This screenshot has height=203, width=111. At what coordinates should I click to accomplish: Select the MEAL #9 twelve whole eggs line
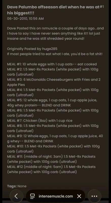point(55,139)
